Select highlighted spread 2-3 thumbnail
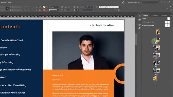Image resolution: width=173 pixels, height=97 pixels. point(156,40)
